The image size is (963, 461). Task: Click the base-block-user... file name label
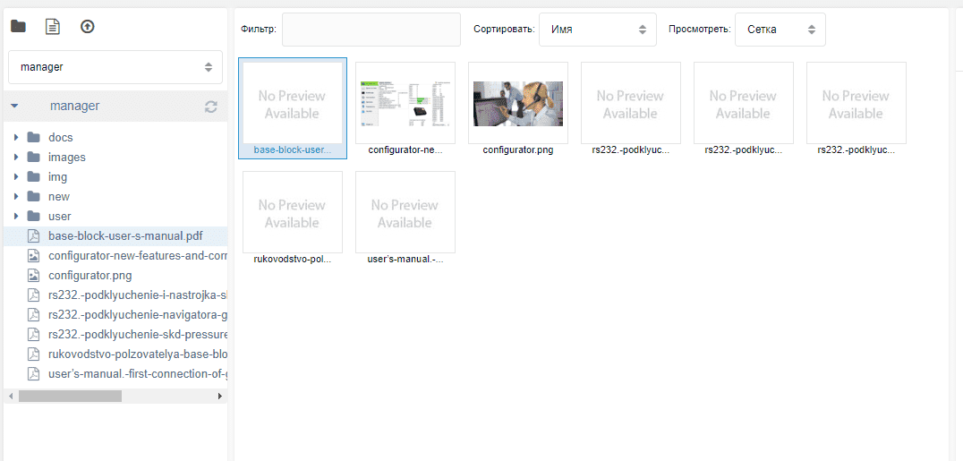(x=293, y=150)
